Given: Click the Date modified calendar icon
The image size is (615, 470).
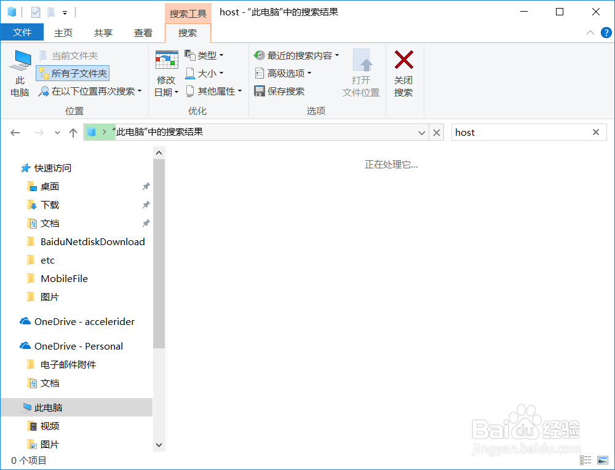Looking at the screenshot, I should tap(167, 60).
